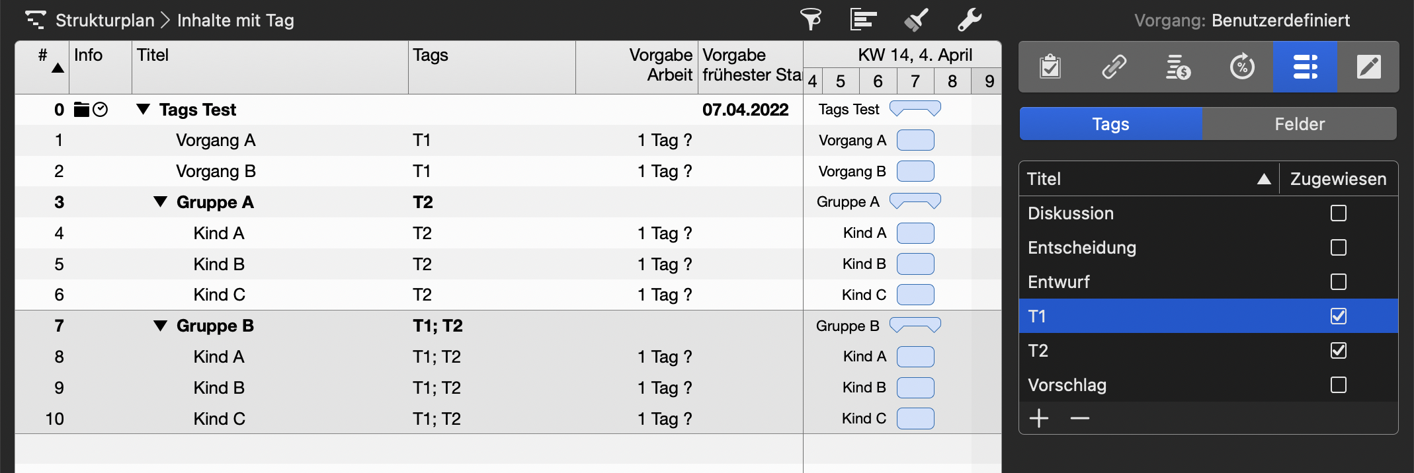Screen dimensions: 1414x473
Task: Collapse the Gruppe B disclosure triangle
Action: tap(159, 325)
